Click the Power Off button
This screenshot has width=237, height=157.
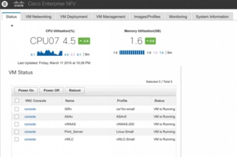coord(51,90)
